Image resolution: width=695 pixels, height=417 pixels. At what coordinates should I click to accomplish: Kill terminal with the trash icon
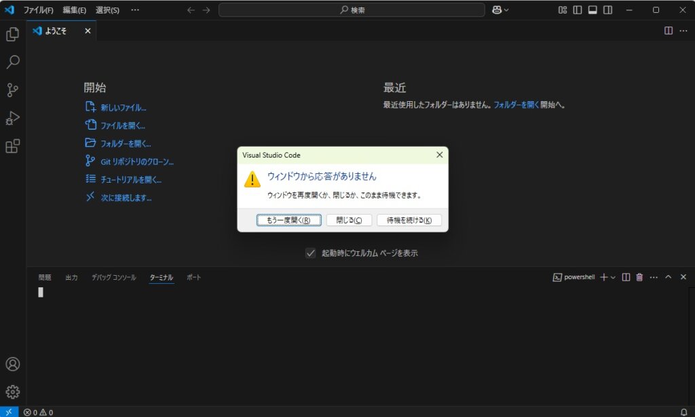point(639,277)
